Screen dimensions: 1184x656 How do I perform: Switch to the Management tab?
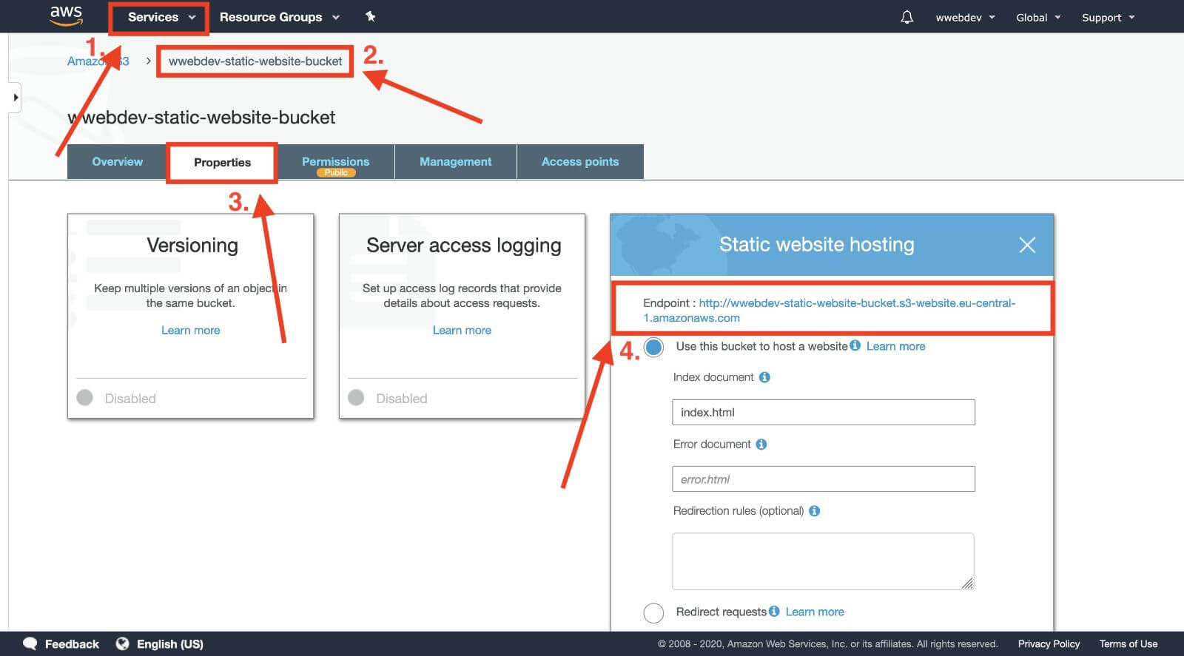(x=455, y=161)
